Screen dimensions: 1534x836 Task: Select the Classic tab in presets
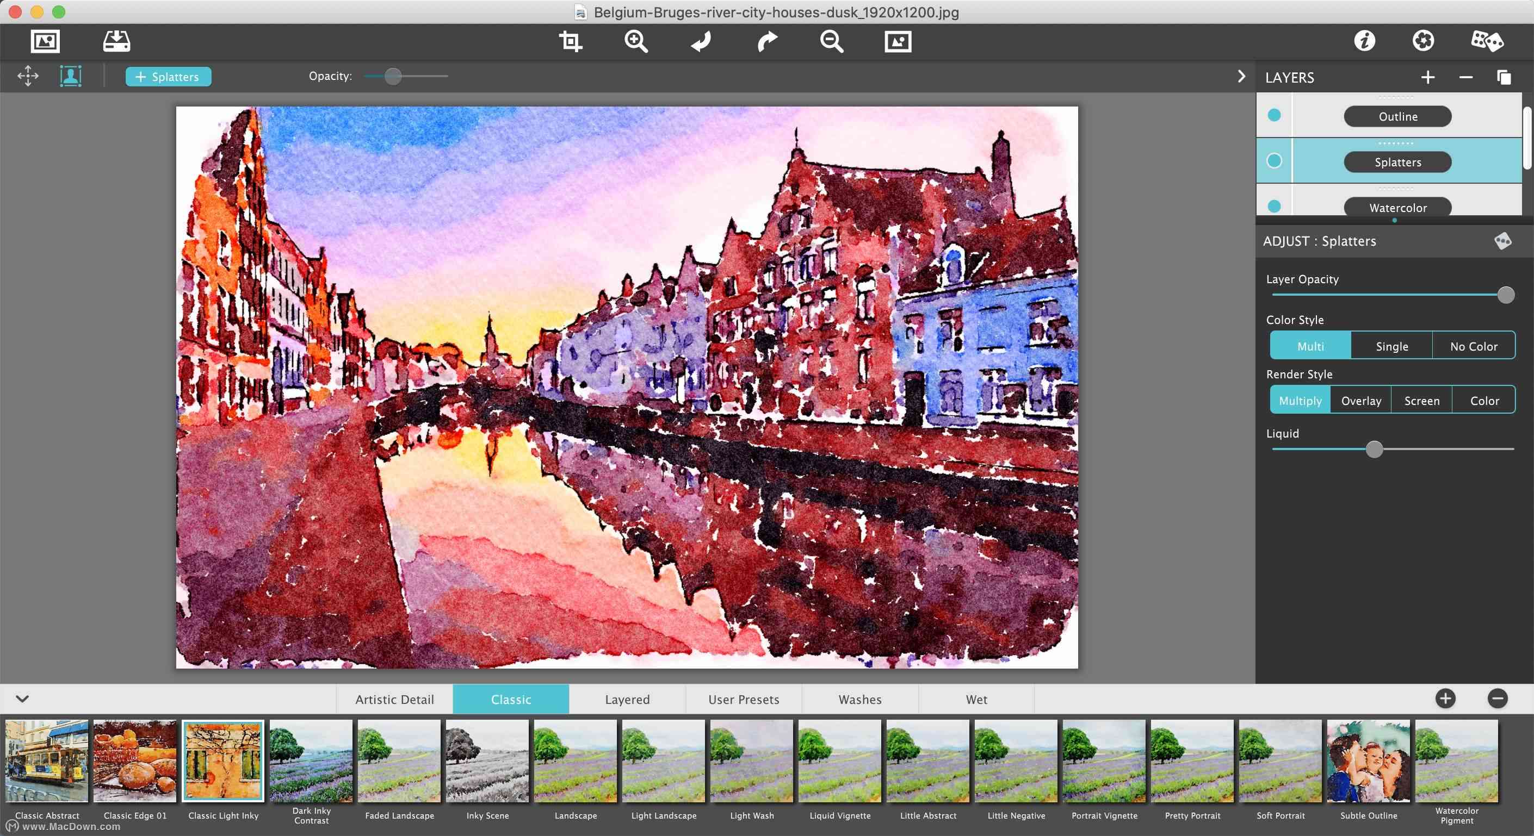(x=511, y=698)
